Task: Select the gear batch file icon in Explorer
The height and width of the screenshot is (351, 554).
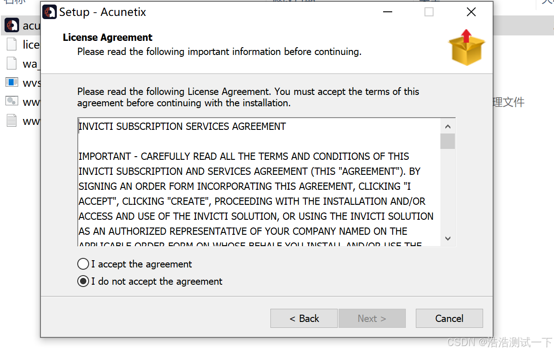Action: (12, 101)
